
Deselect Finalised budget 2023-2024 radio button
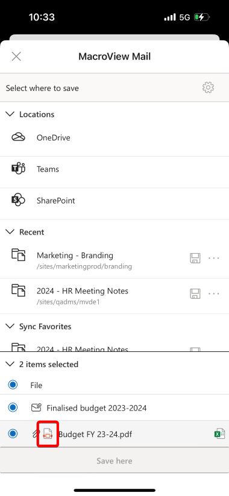pos(13,407)
